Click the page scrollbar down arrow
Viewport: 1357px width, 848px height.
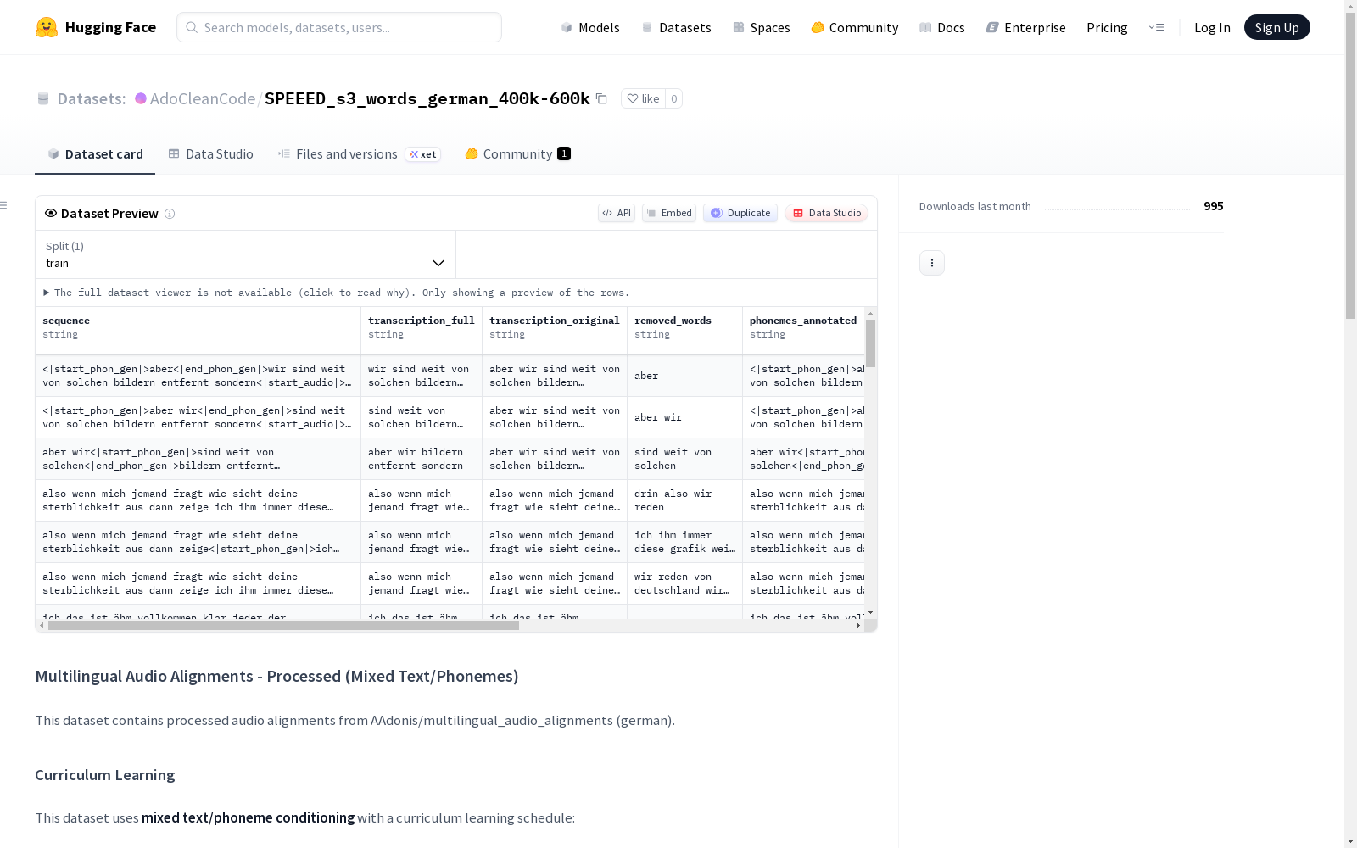(x=1350, y=841)
